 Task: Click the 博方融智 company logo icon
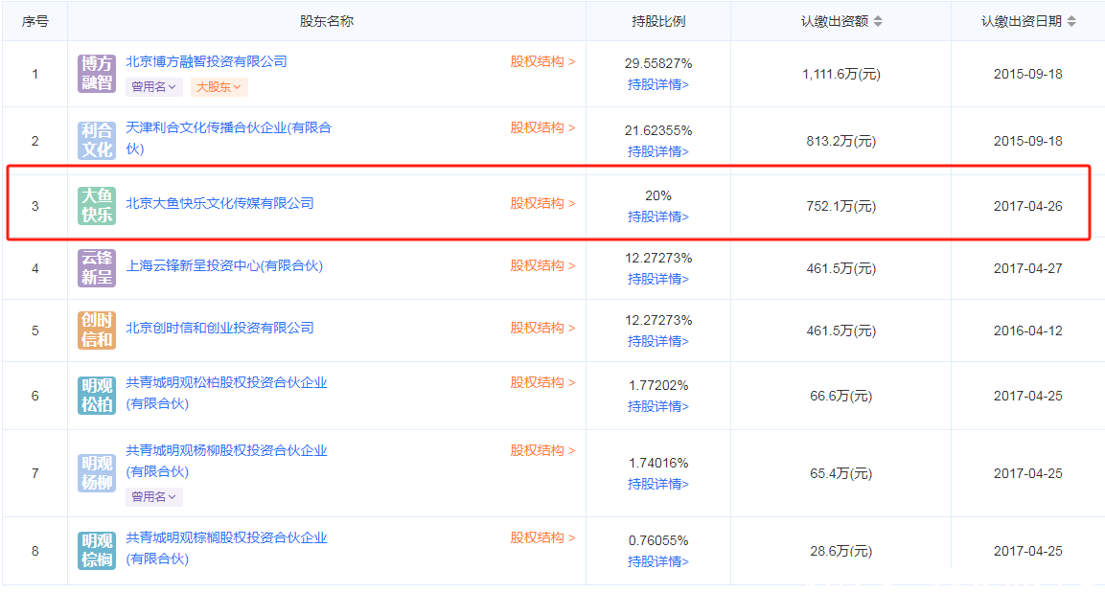[97, 74]
